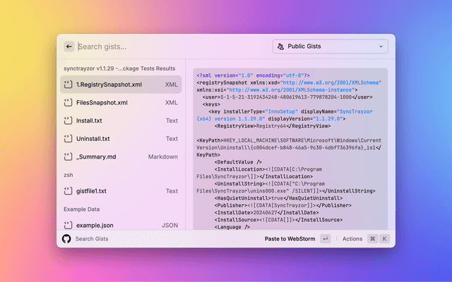Viewport: 452px width, 282px height.
Task: Click the back arrow button
Action: point(69,47)
